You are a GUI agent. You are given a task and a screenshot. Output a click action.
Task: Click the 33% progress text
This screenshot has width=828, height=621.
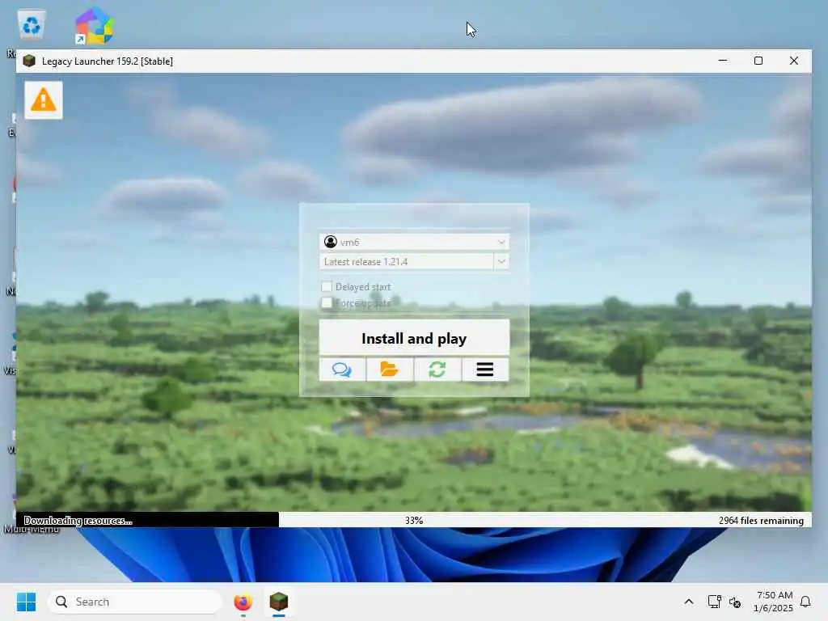point(414,521)
